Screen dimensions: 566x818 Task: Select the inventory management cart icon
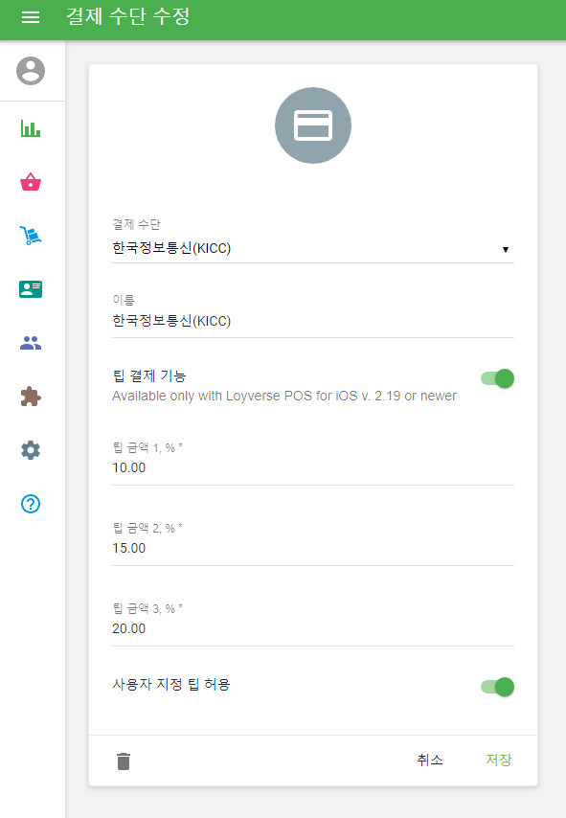tap(31, 236)
